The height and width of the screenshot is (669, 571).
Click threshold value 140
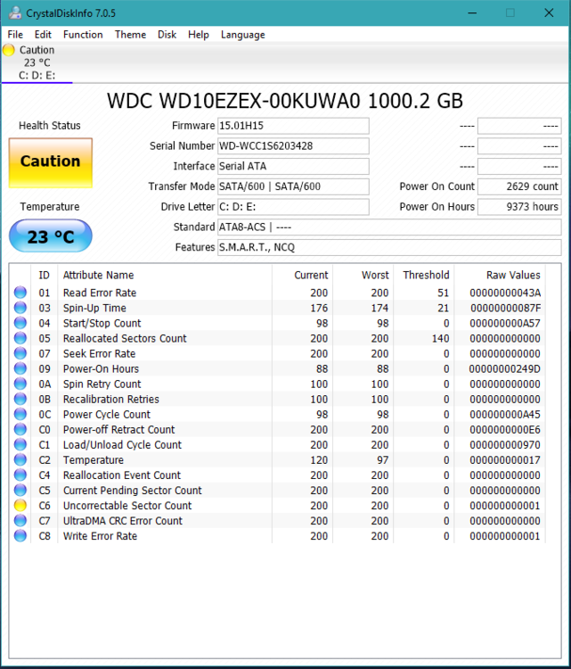coord(440,338)
